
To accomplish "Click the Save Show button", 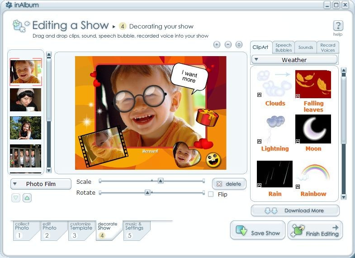I will 258,230.
